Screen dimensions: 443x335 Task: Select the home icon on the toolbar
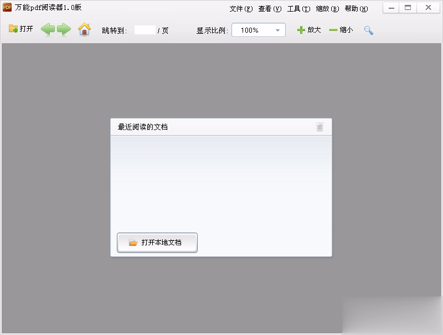click(x=84, y=30)
